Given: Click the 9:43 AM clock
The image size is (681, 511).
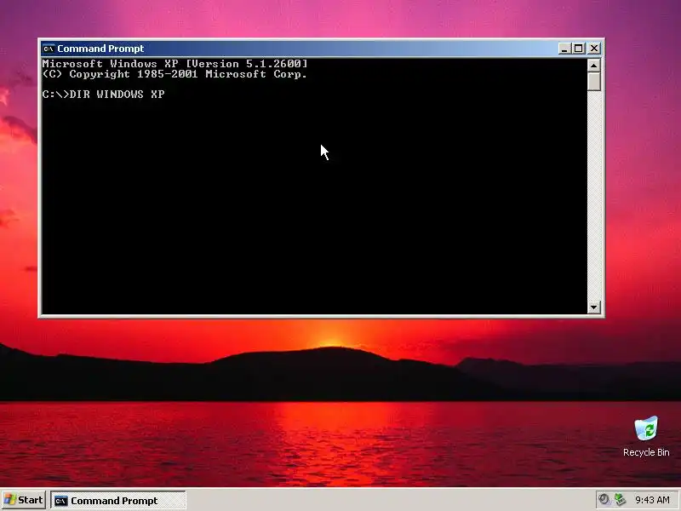Looking at the screenshot, I should (x=652, y=500).
